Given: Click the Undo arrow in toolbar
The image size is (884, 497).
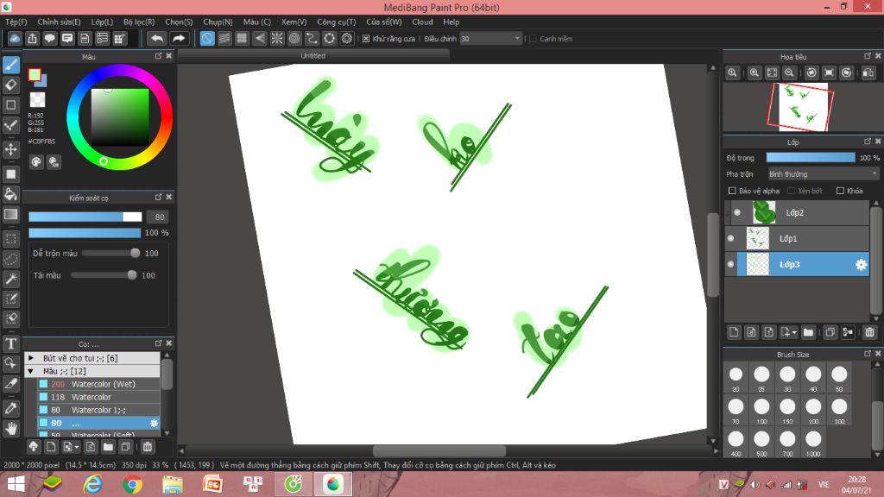Looking at the screenshot, I should point(156,39).
